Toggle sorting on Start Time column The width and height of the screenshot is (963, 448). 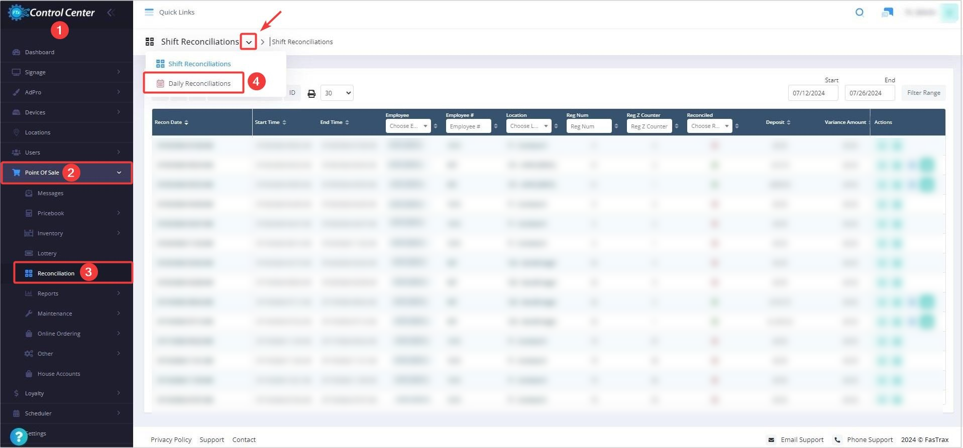(270, 122)
